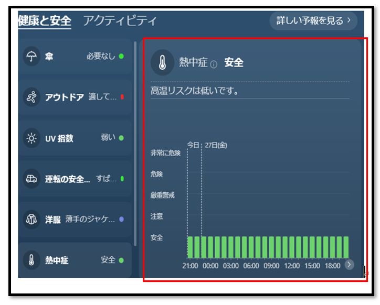This screenshot has height=305, width=380.
Task: Advance chart with the right arrow button
Action: 349,265
